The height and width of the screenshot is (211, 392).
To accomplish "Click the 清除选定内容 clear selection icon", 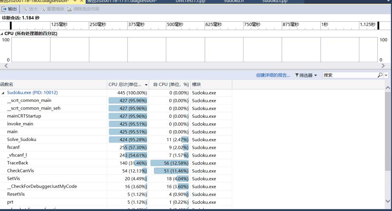I will coord(69,9).
